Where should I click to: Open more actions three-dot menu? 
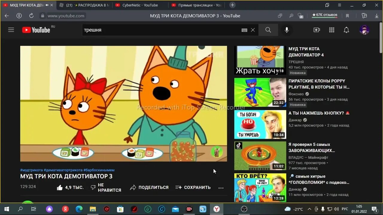[221, 188]
